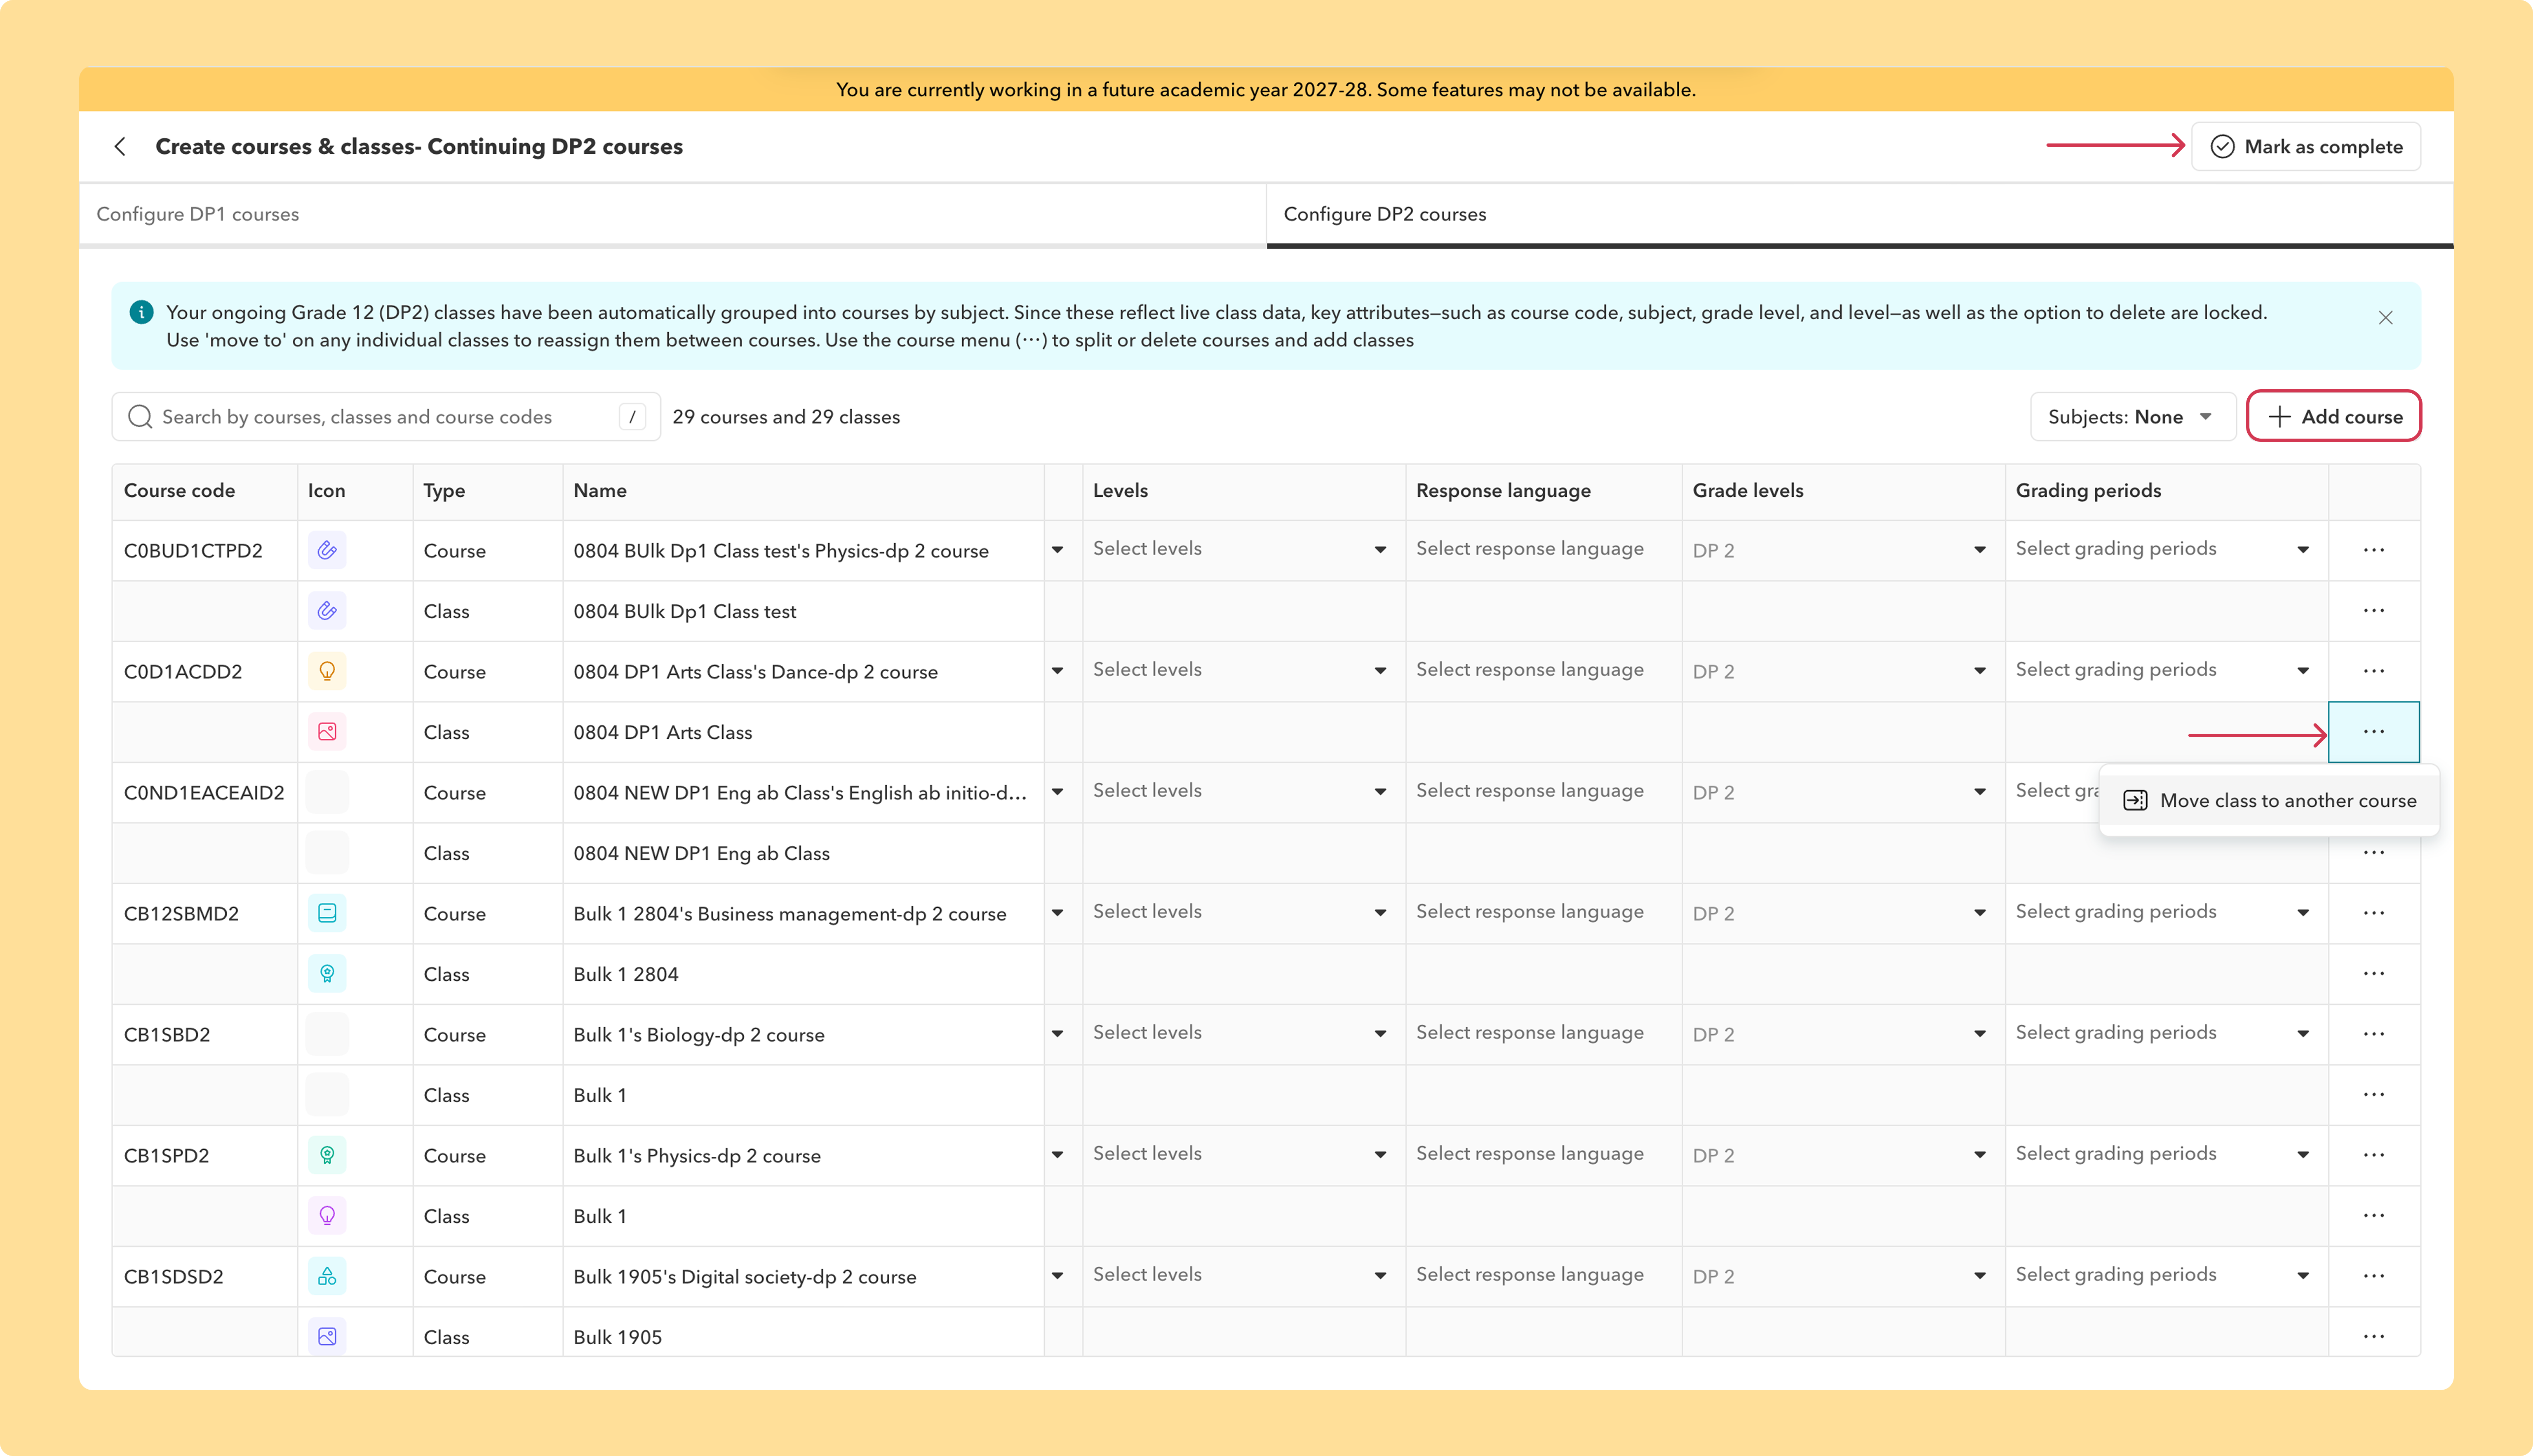The height and width of the screenshot is (1456, 2533).
Task: Click class name 0804 DP1 Arts Class
Action: [663, 732]
